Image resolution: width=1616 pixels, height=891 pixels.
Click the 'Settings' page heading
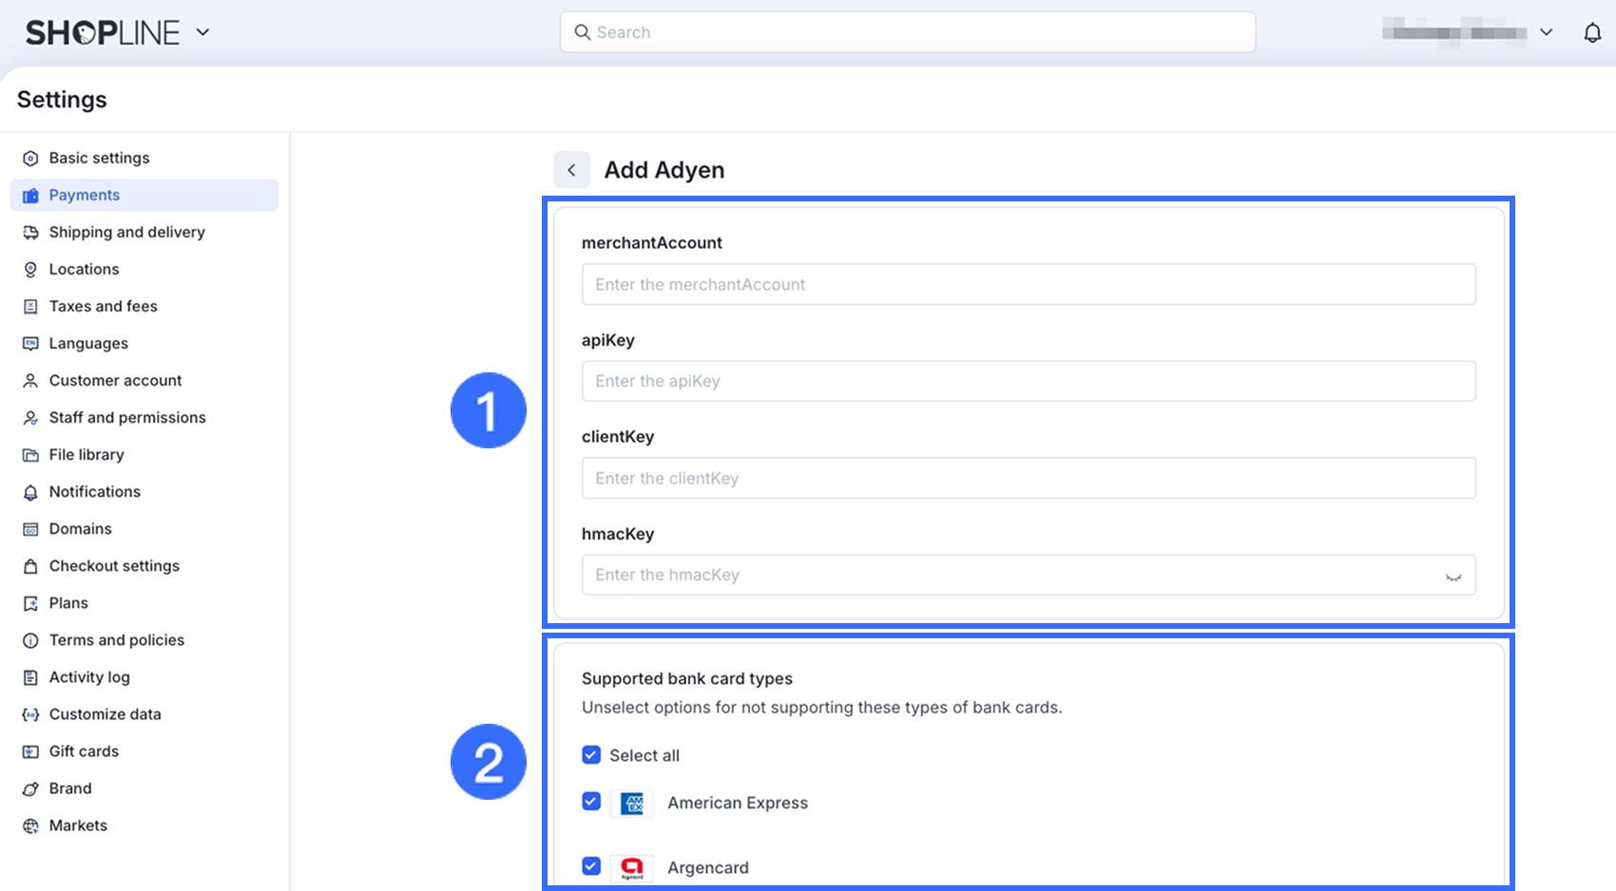pyautogui.click(x=62, y=100)
